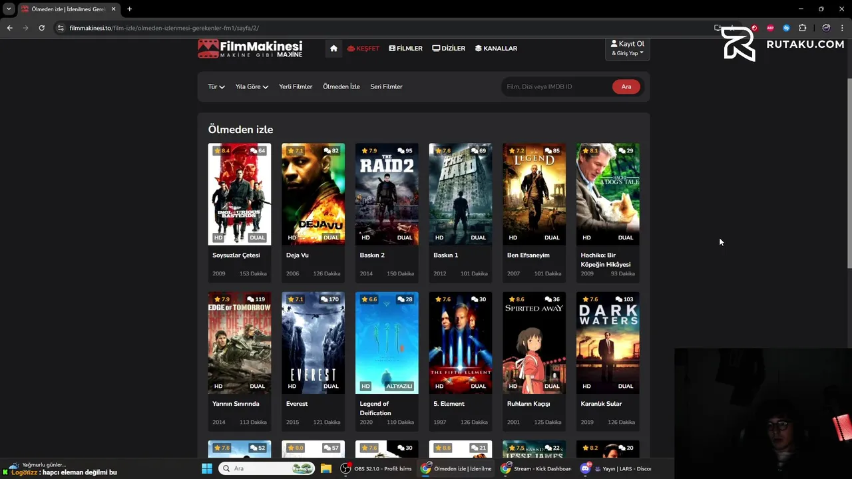The image size is (852, 479).
Task: Open the Windows Start menu
Action: click(207, 468)
